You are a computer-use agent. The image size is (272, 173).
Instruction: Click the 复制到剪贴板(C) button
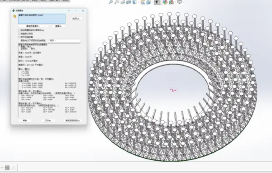[x=72, y=120]
